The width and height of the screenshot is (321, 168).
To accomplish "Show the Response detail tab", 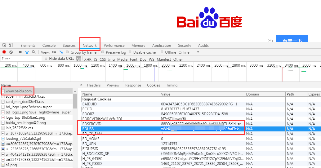I will [133, 85].
